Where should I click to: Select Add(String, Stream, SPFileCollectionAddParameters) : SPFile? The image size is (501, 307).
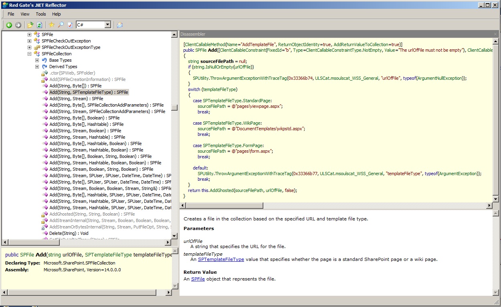(x=107, y=111)
